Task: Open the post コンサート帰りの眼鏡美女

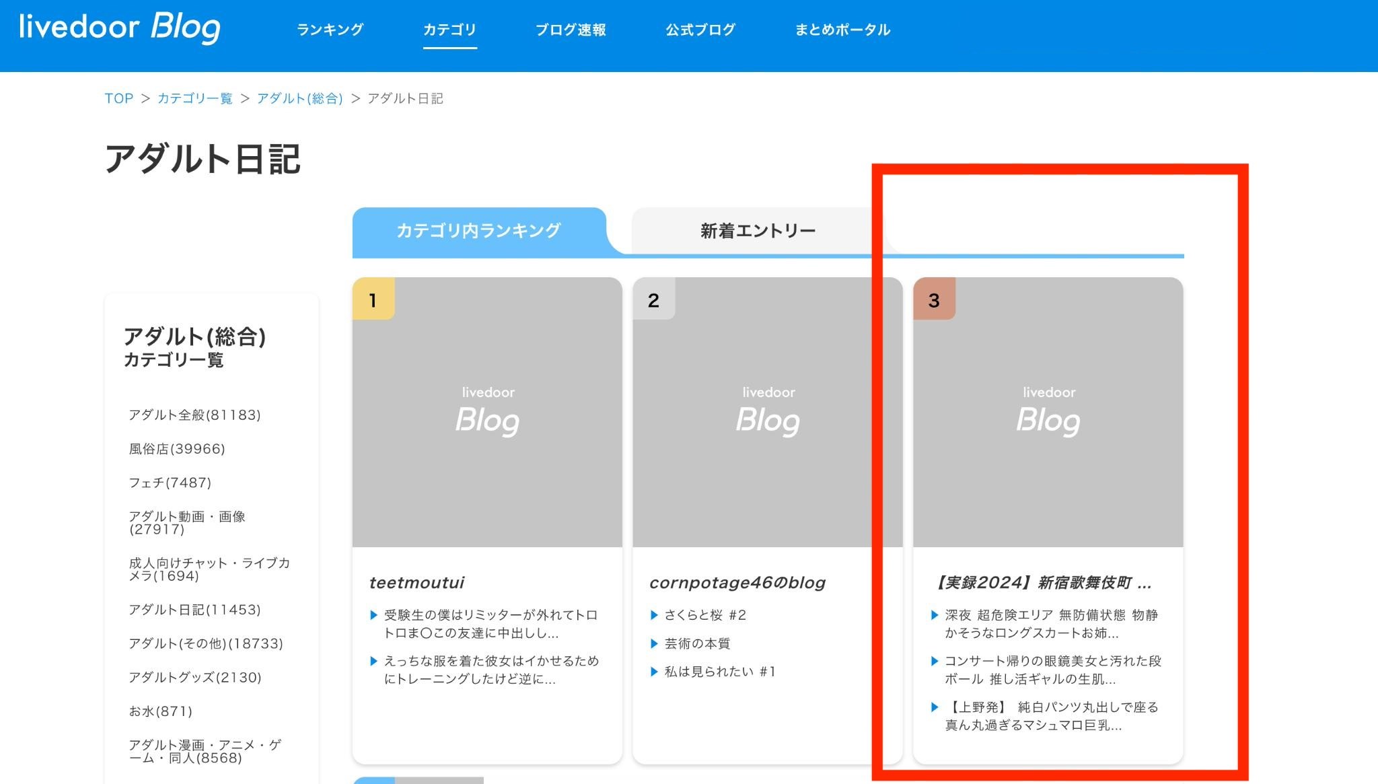Action: click(x=1053, y=670)
